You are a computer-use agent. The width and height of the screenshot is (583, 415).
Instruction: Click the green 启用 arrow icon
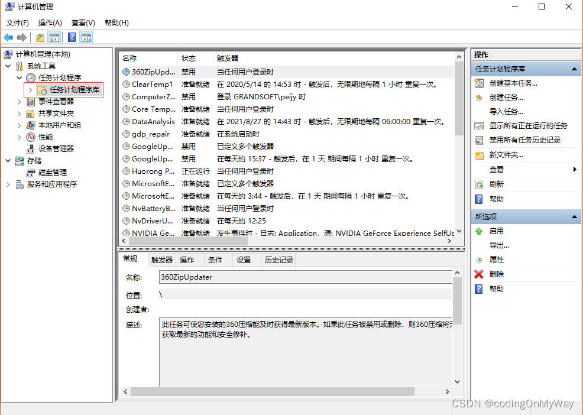[x=480, y=231]
